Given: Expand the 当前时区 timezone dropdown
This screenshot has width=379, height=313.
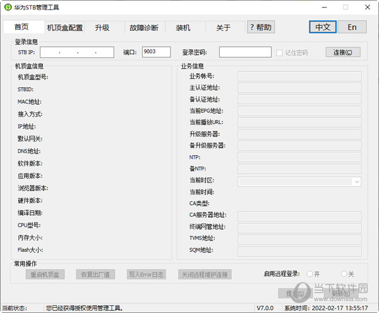Looking at the screenshot, I should 357,182.
